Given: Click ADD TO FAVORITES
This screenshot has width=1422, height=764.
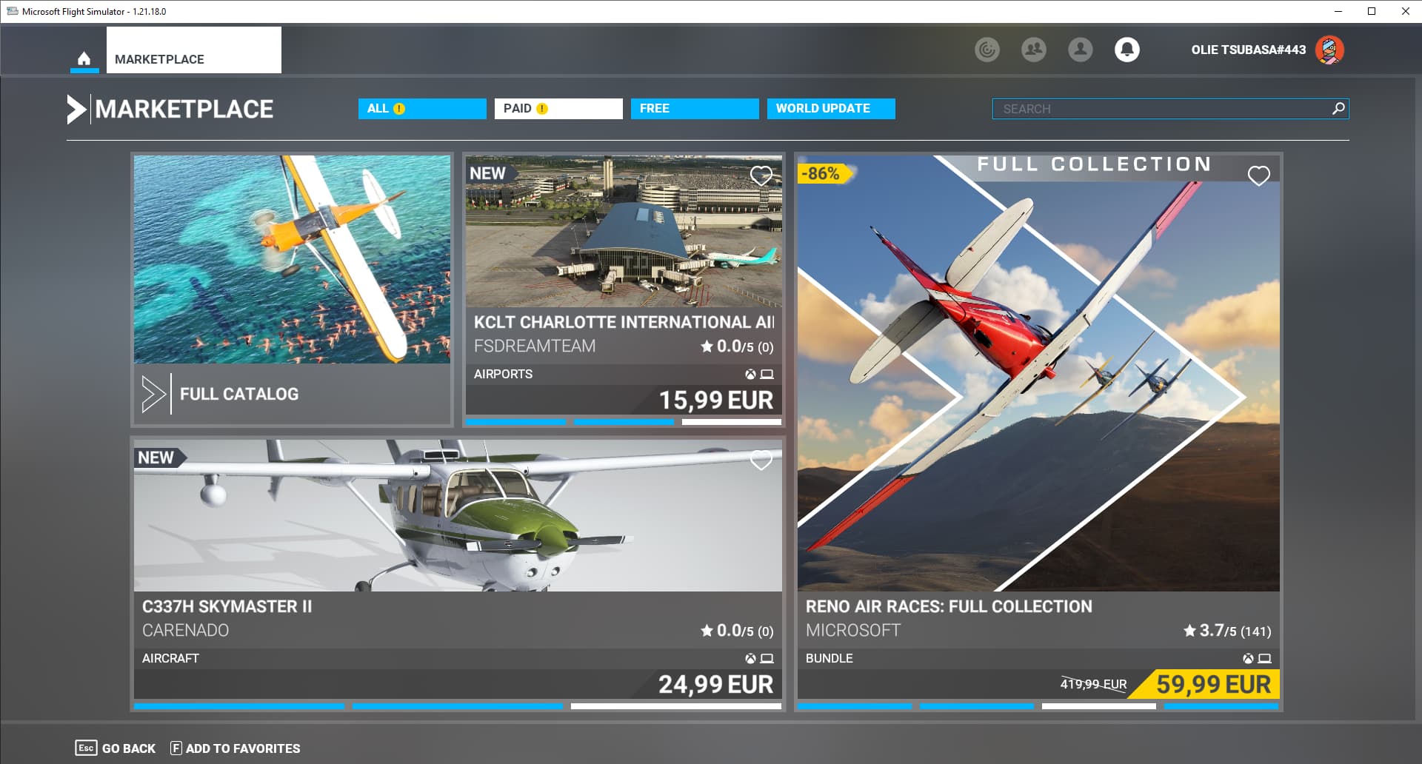Looking at the screenshot, I should pyautogui.click(x=243, y=748).
